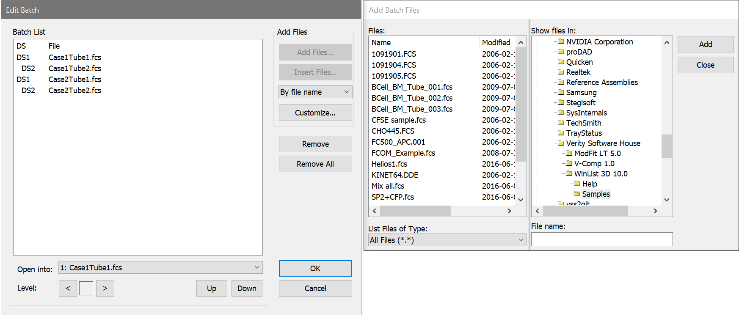739x316 pixels.
Task: Click the File name input field
Action: 601,239
